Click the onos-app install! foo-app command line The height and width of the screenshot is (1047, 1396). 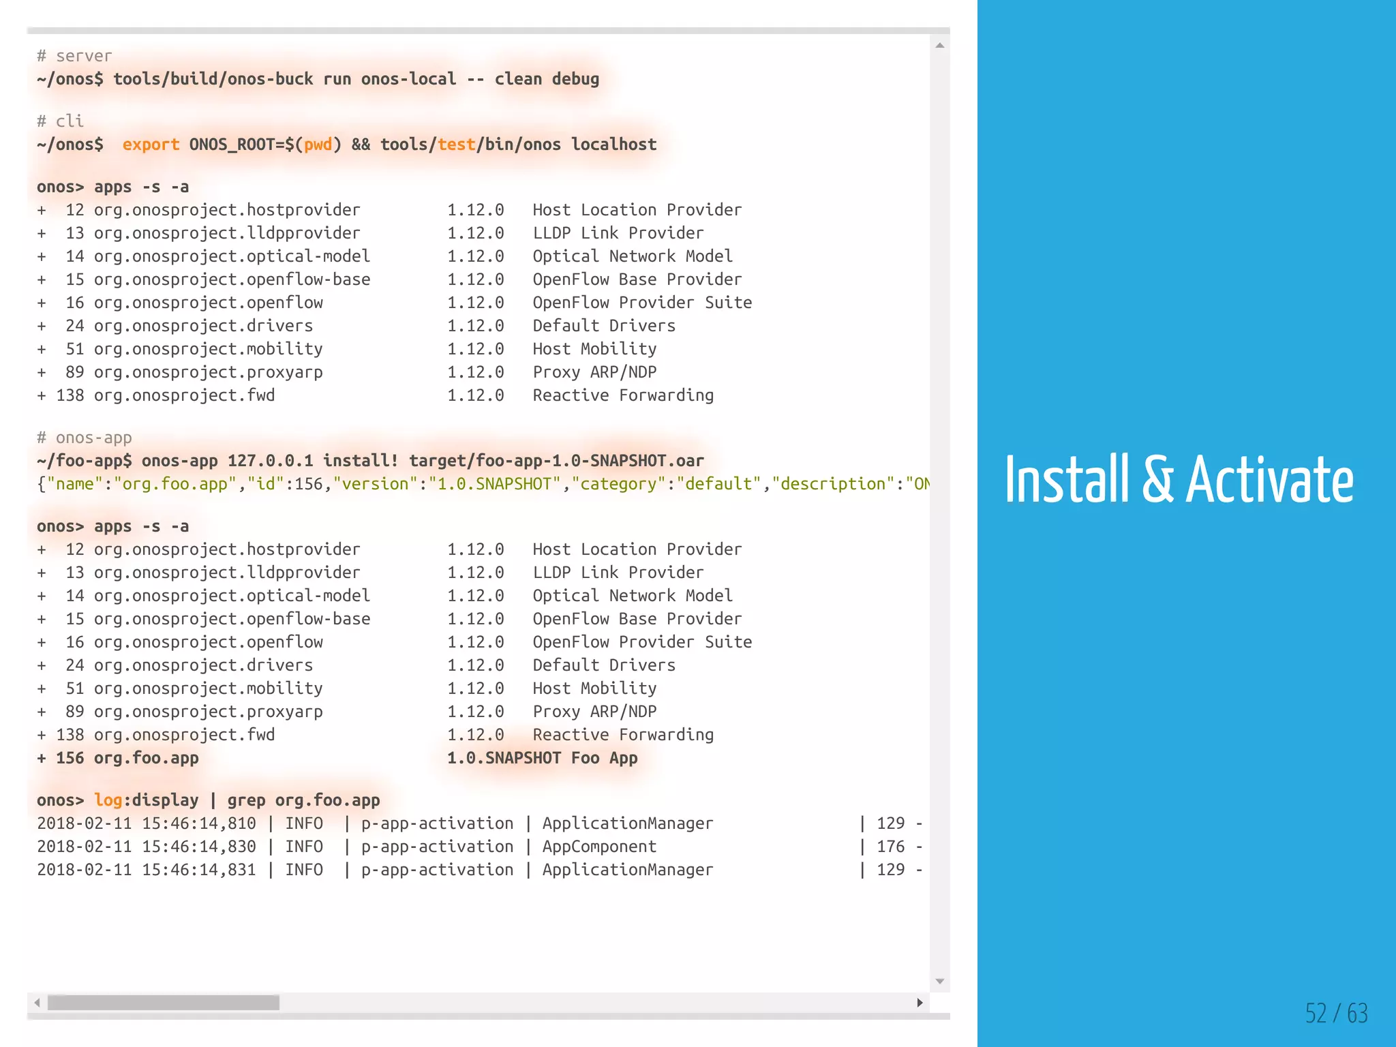click(x=370, y=461)
